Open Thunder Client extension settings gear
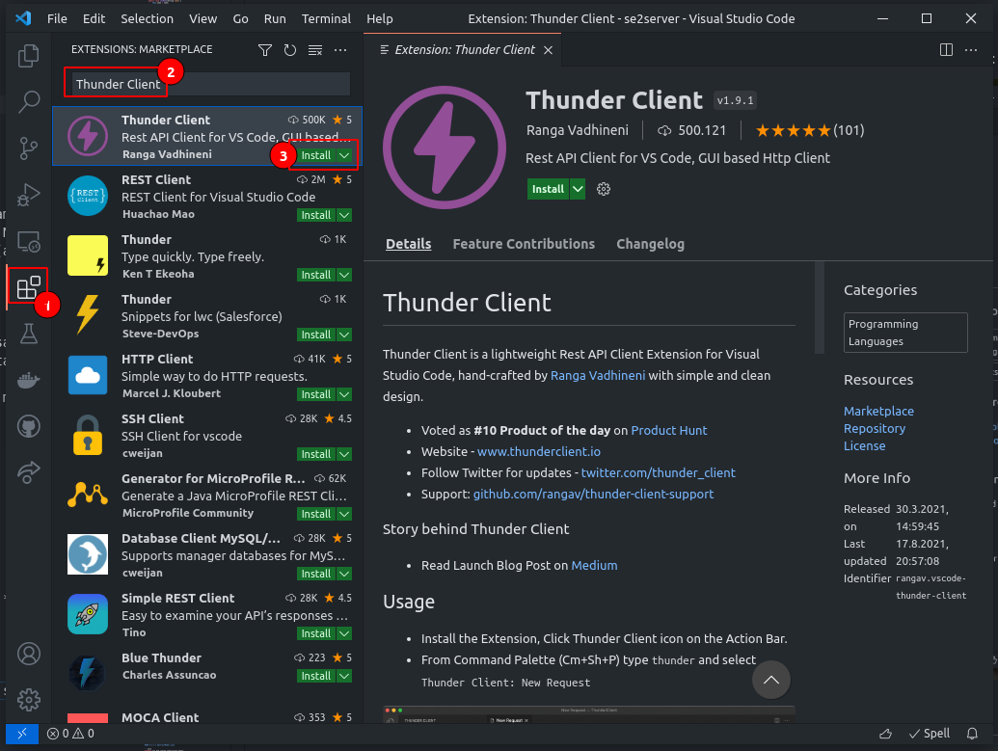 tap(604, 189)
